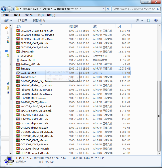Open the 工具(T) menu
Image resolution: width=162 pixels, height=168 pixels.
pos(40,15)
